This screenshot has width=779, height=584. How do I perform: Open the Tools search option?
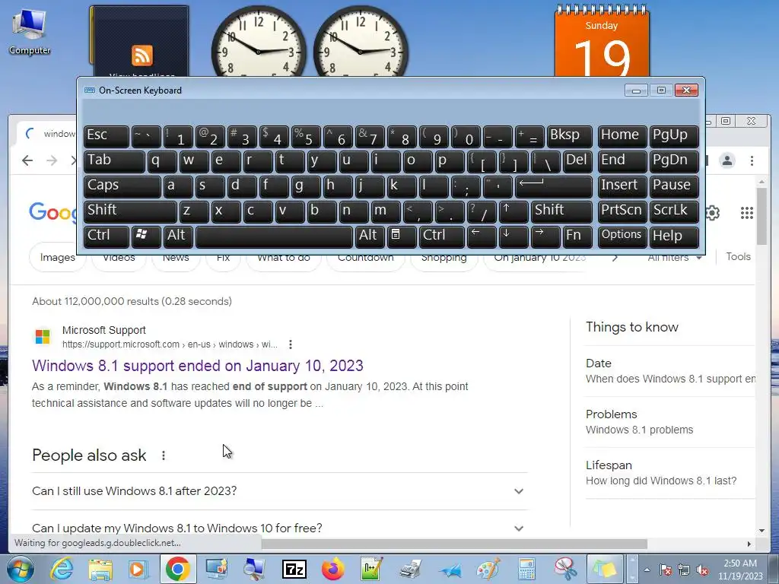point(738,257)
